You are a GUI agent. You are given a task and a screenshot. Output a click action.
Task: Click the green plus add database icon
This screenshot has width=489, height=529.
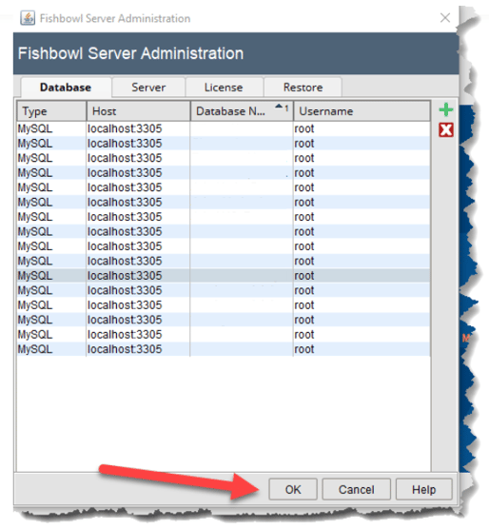point(446,110)
